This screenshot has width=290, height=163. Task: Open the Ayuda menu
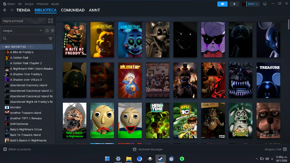pyautogui.click(x=55, y=4)
